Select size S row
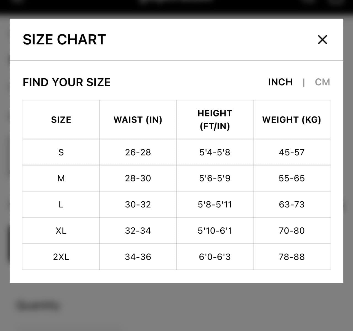The image size is (353, 331). pos(61,152)
